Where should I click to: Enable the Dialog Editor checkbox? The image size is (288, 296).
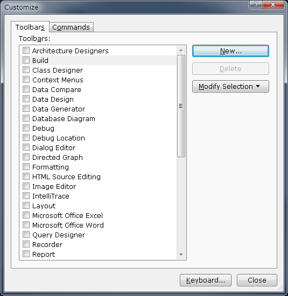pos(26,147)
